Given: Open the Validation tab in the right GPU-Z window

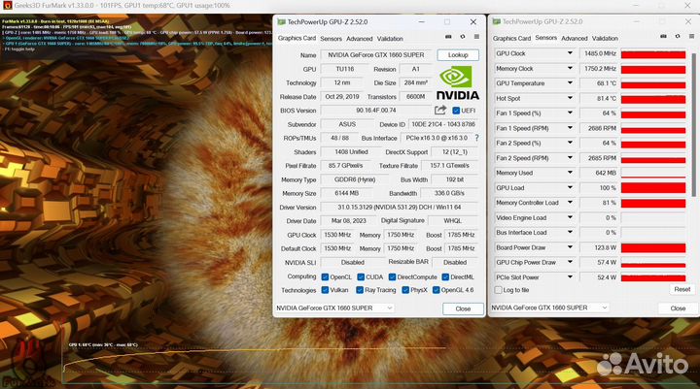Looking at the screenshot, I should pyautogui.click(x=605, y=39).
